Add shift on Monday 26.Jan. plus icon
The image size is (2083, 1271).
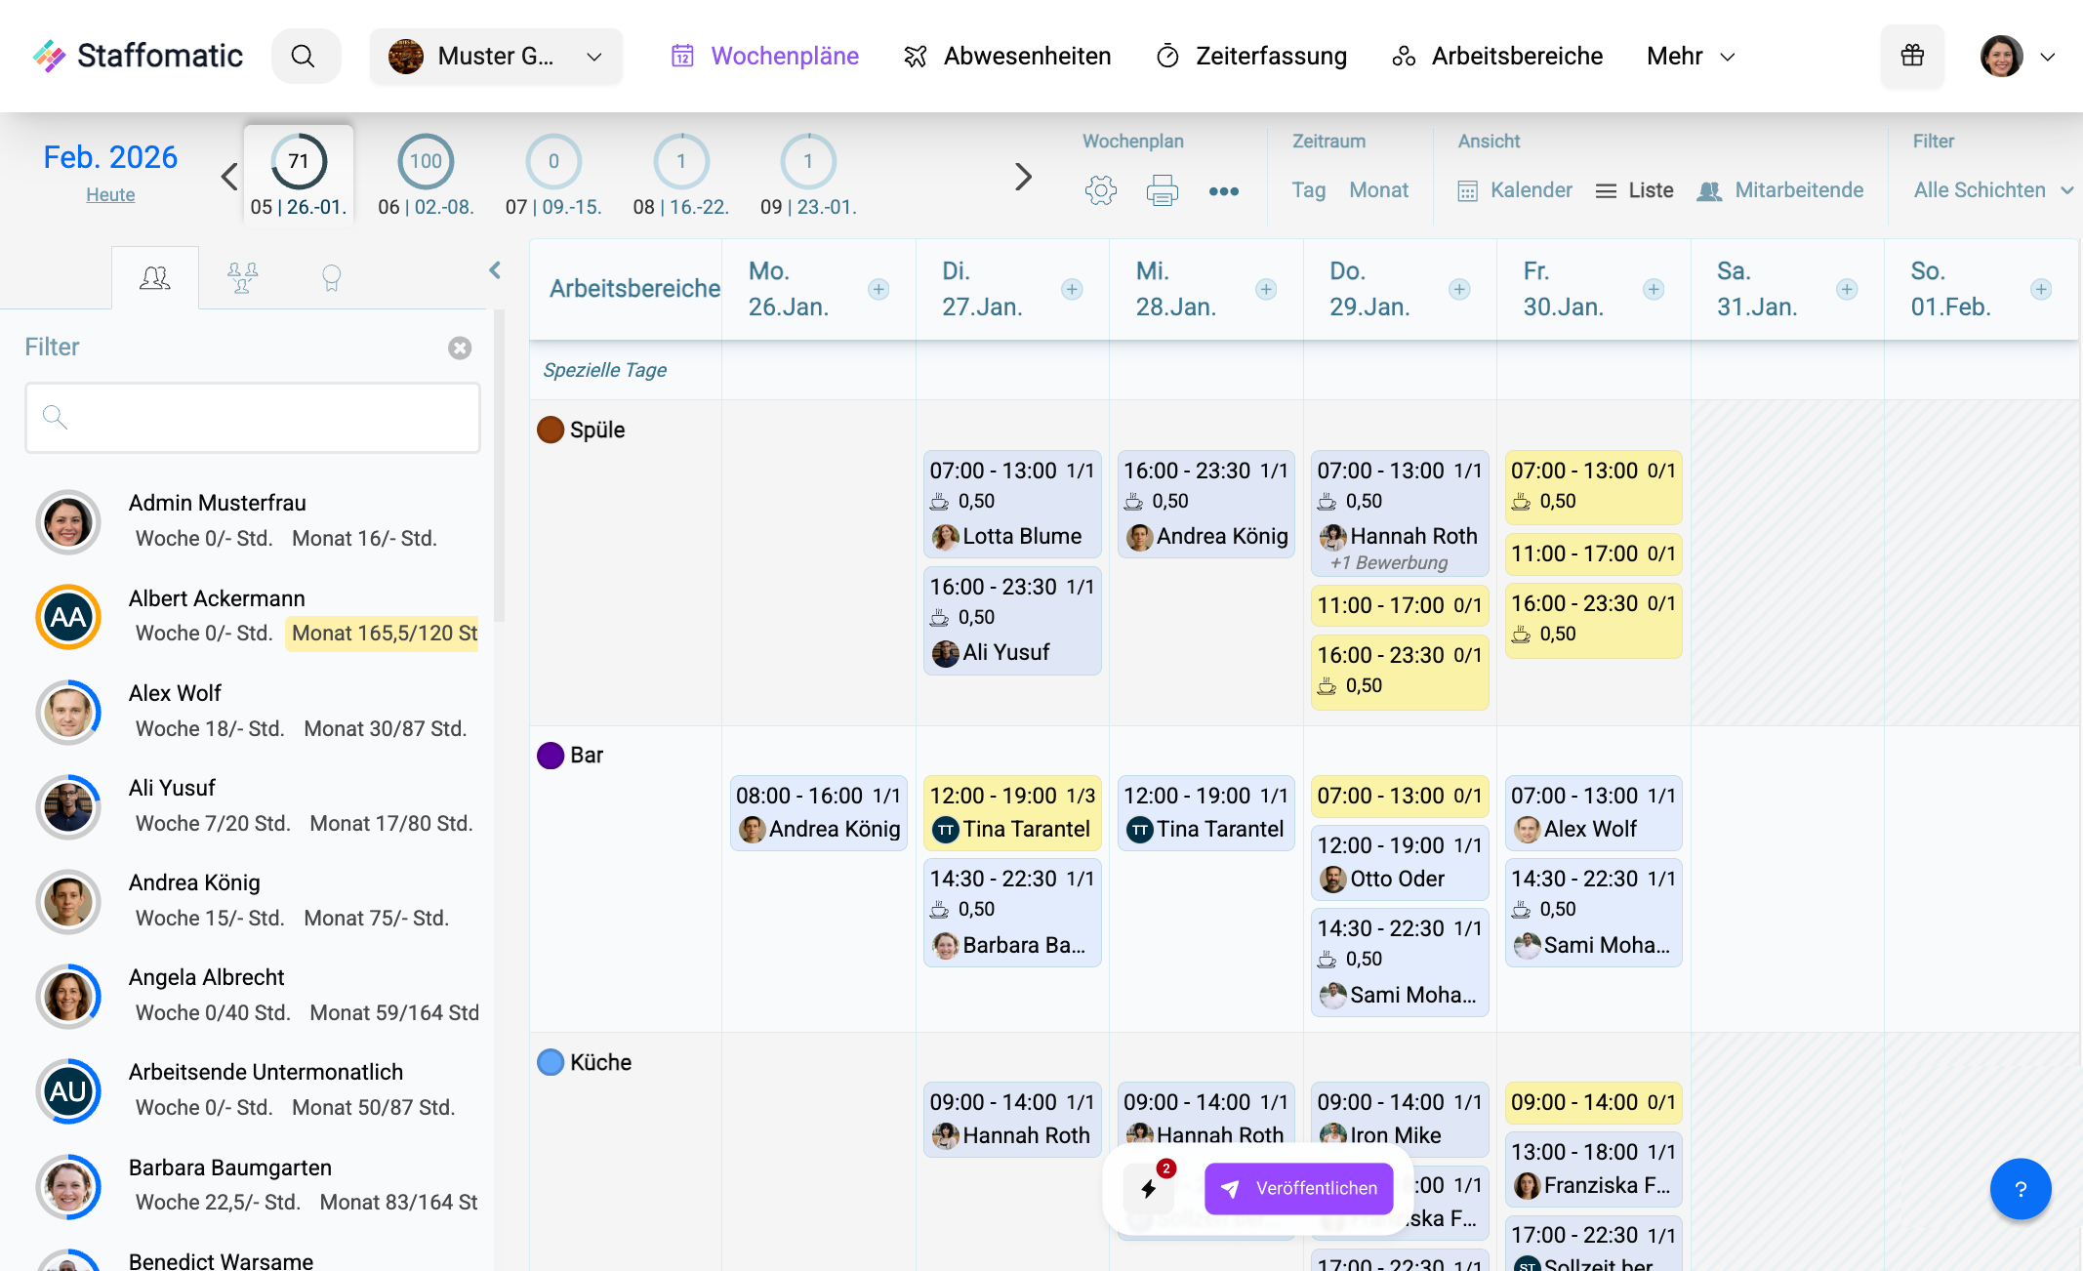(878, 289)
